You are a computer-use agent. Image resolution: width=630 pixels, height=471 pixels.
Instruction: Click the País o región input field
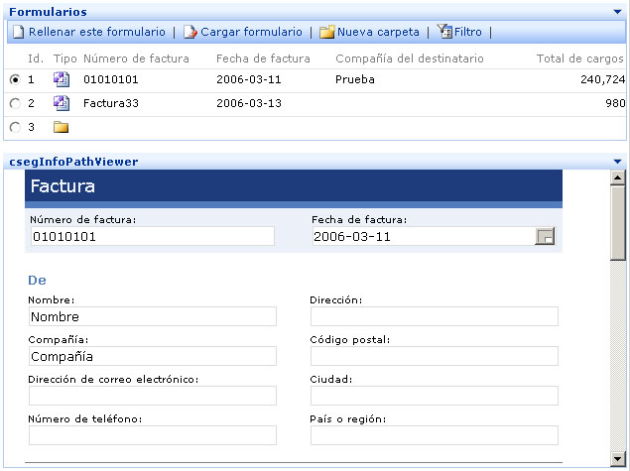[x=435, y=435]
